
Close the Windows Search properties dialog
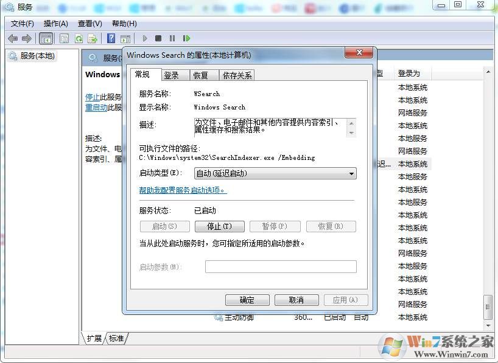359,53
